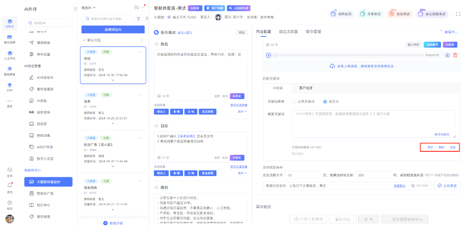
Task: Click the filter funnel icon beside the search
Action: click(x=138, y=19)
